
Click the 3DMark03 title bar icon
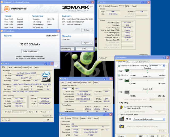coord(2,2)
